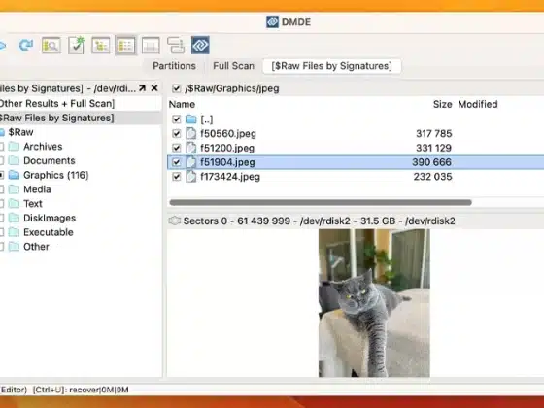Switch to the Partitions tab

174,66
